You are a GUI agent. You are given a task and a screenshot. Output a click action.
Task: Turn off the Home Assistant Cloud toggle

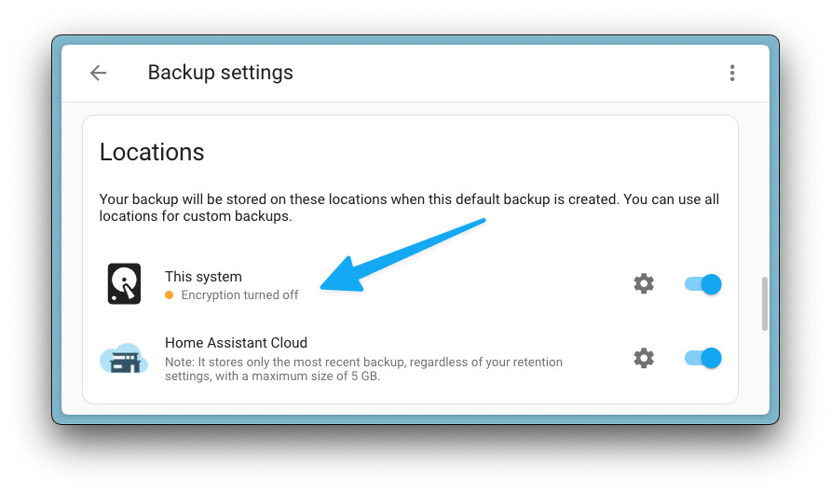702,358
